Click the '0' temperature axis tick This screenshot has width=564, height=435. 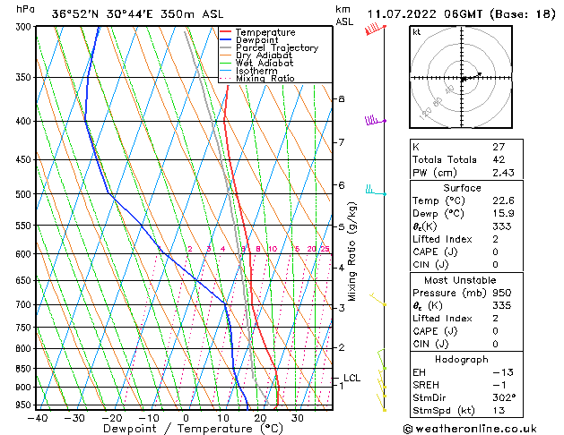186,418
